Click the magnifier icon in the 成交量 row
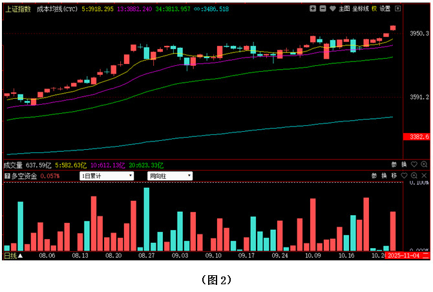The height and width of the screenshot is (292, 433). click(x=425, y=165)
